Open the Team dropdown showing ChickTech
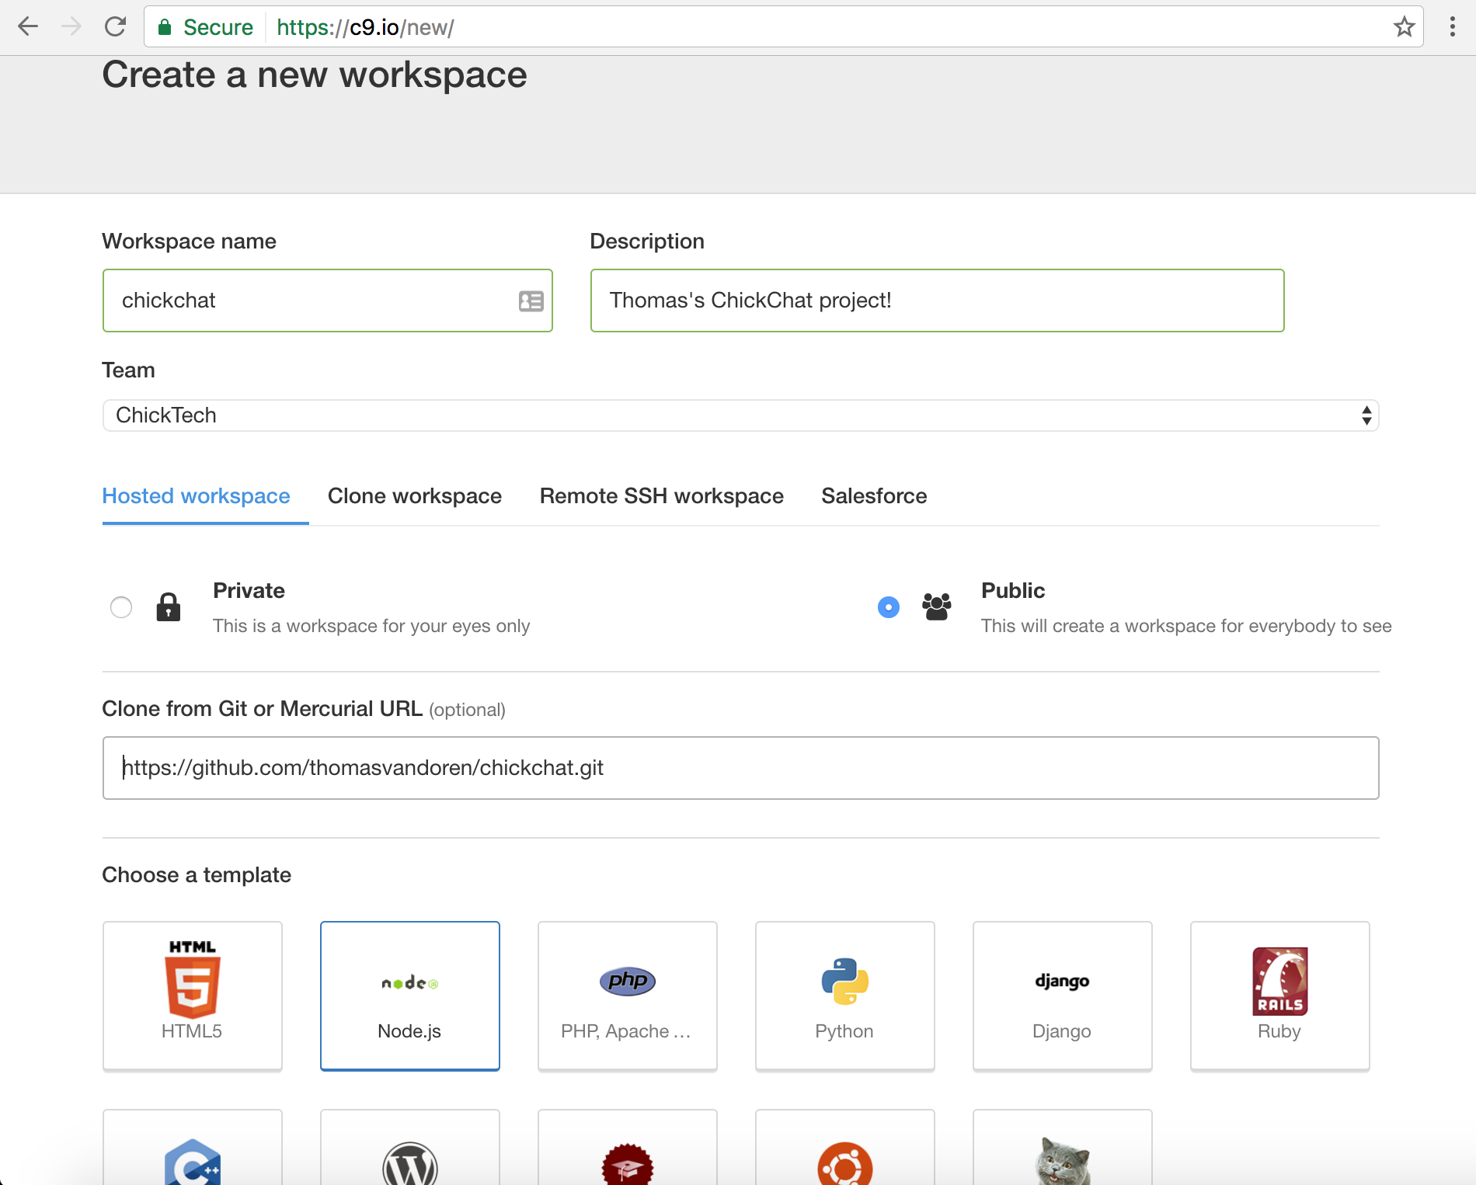 [741, 415]
